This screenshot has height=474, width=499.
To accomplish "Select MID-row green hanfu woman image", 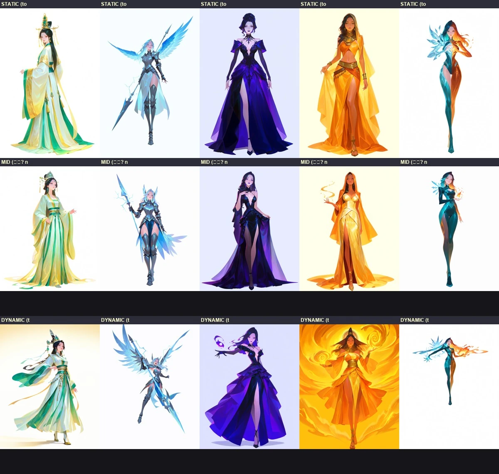I will 50,229.
